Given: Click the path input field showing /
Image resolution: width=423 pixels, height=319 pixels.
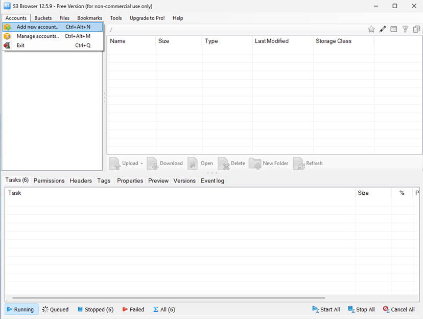Looking at the screenshot, I should coord(236,30).
